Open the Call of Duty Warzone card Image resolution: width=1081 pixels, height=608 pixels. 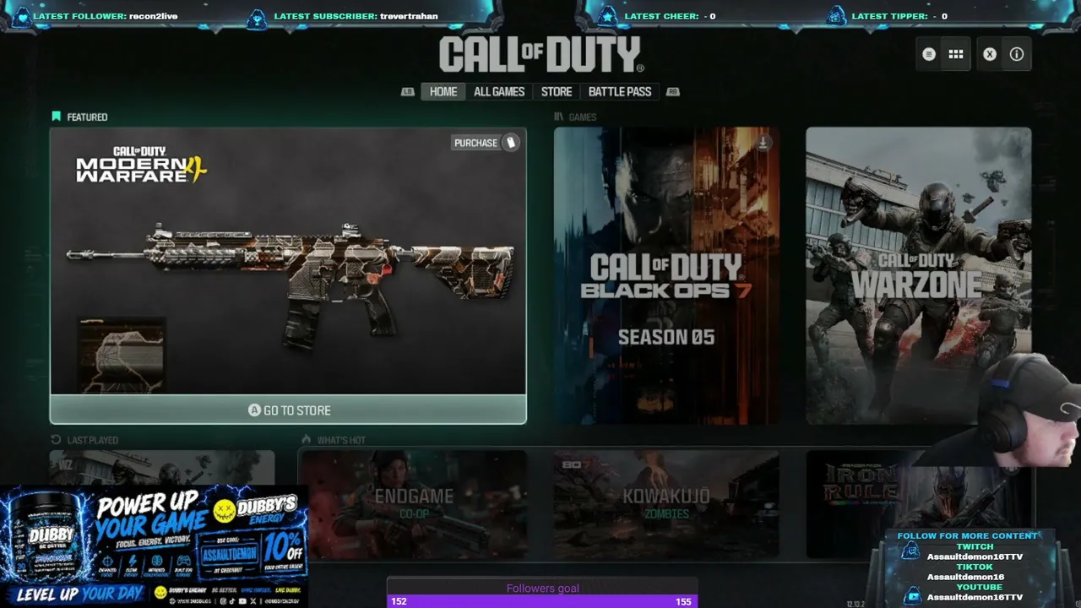point(918,275)
